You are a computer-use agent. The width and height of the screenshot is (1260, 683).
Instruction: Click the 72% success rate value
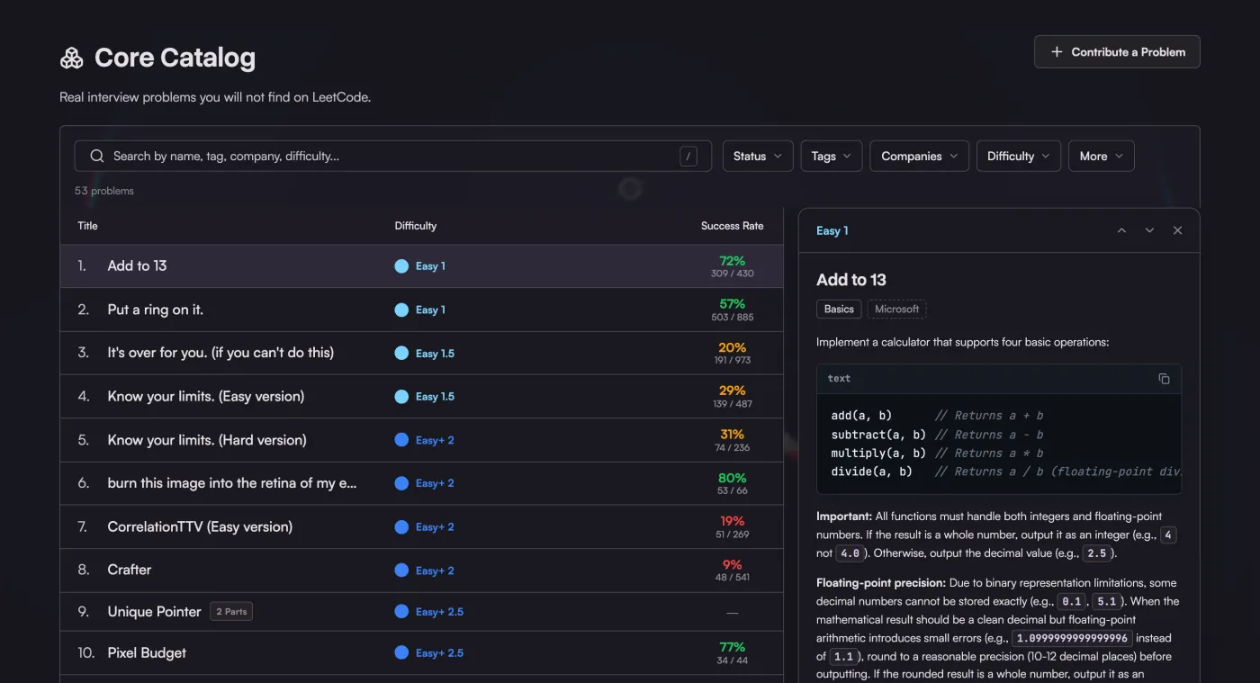(732, 261)
